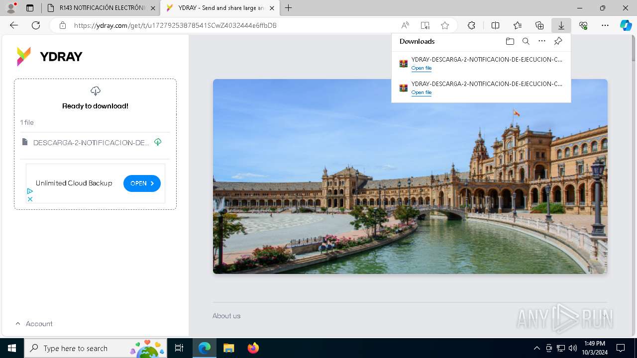Open Downloads folder from panel
The height and width of the screenshot is (358, 637).
[x=510, y=41]
